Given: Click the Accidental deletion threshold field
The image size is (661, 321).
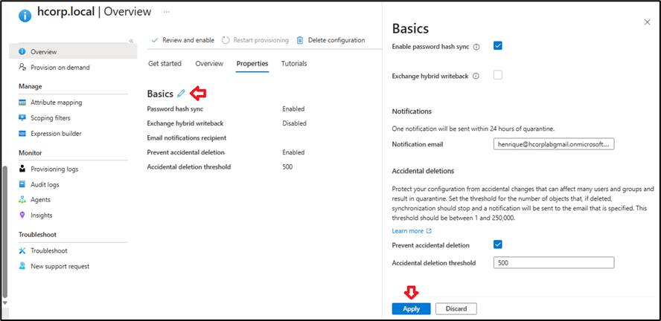Looking at the screenshot, I should pyautogui.click(x=553, y=262).
